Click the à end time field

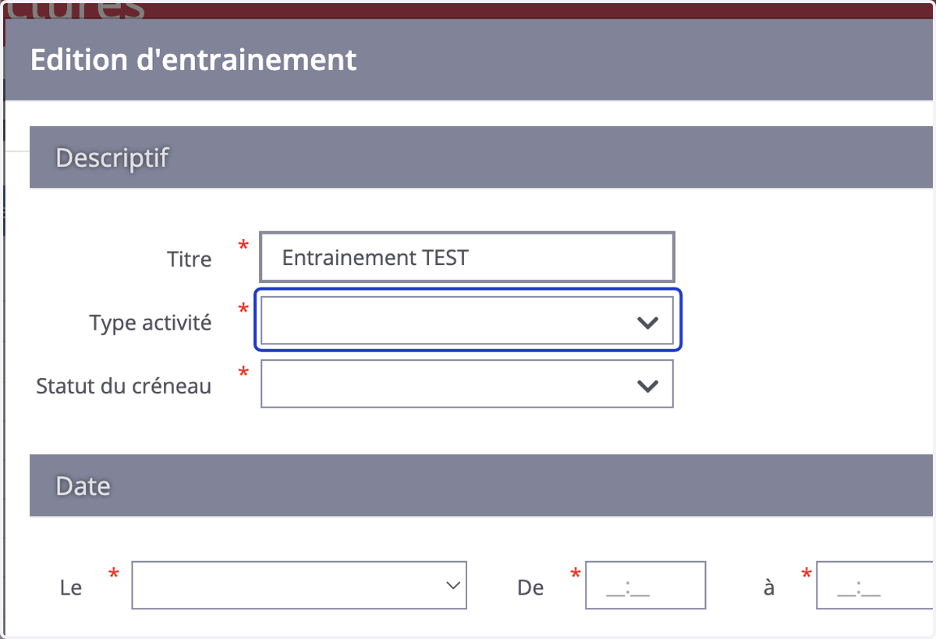pos(876,585)
